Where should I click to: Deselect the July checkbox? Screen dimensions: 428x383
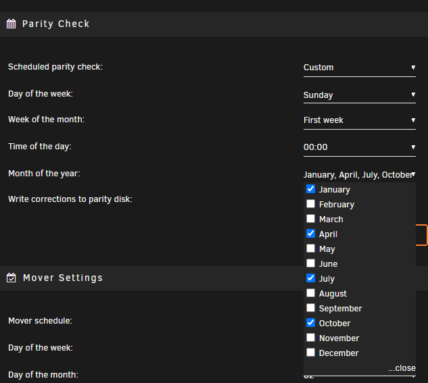click(x=310, y=278)
